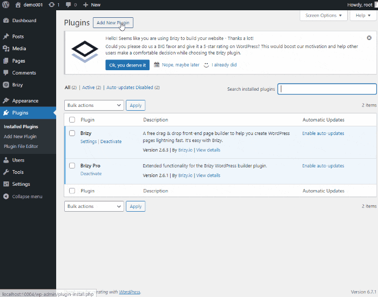This screenshot has width=378, height=297.
Task: Tick the Brizy Pro plugin checkbox
Action: pos(72,166)
